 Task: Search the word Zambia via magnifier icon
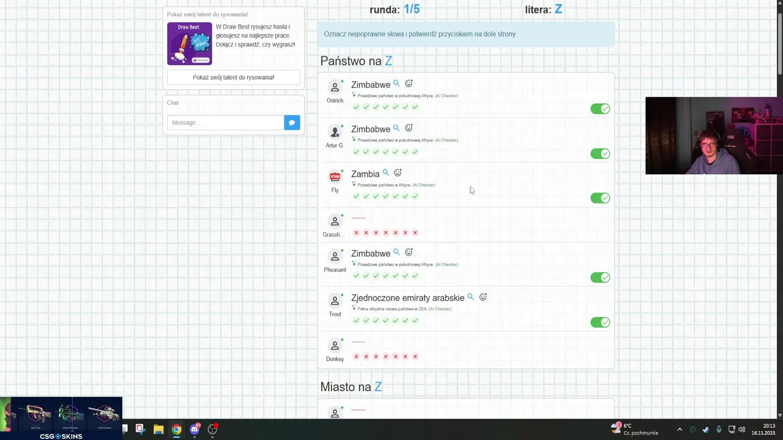pyautogui.click(x=385, y=173)
